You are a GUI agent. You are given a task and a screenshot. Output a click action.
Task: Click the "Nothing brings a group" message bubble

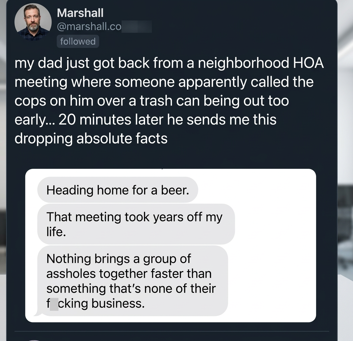(132, 281)
